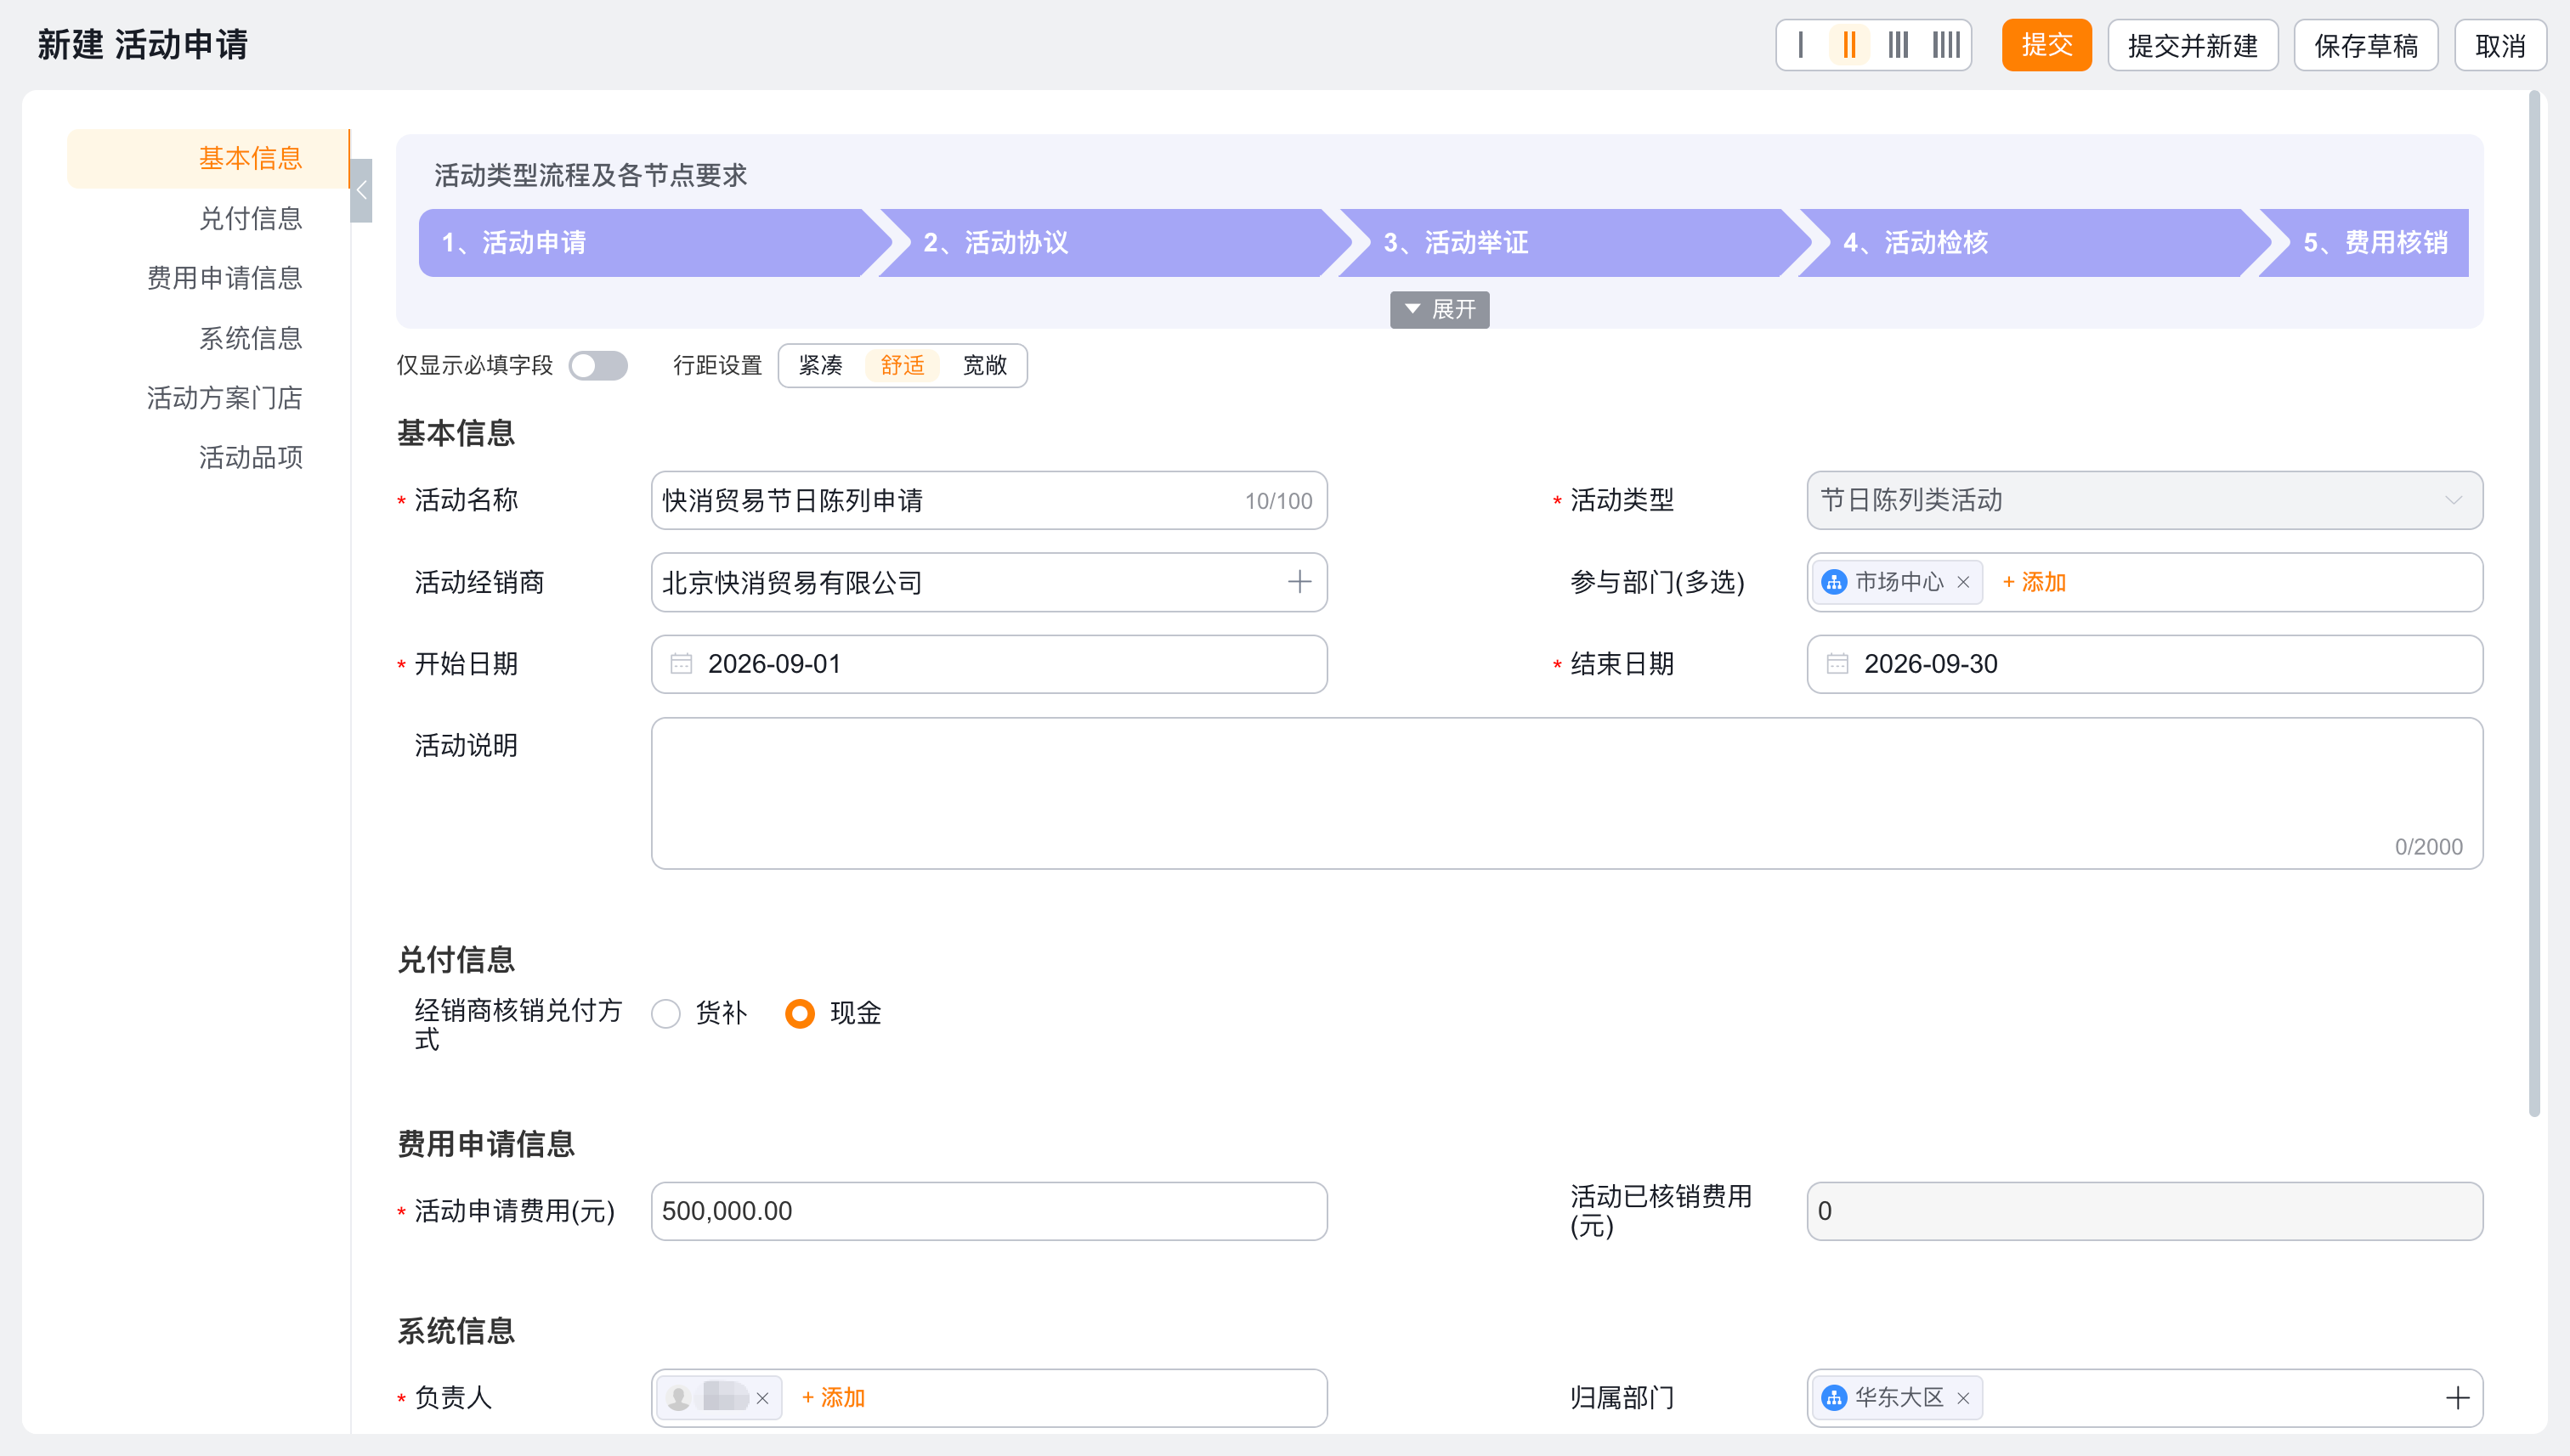2570x1456 pixels.
Task: Click the 市场中心 organization icon
Action: coord(1834,582)
